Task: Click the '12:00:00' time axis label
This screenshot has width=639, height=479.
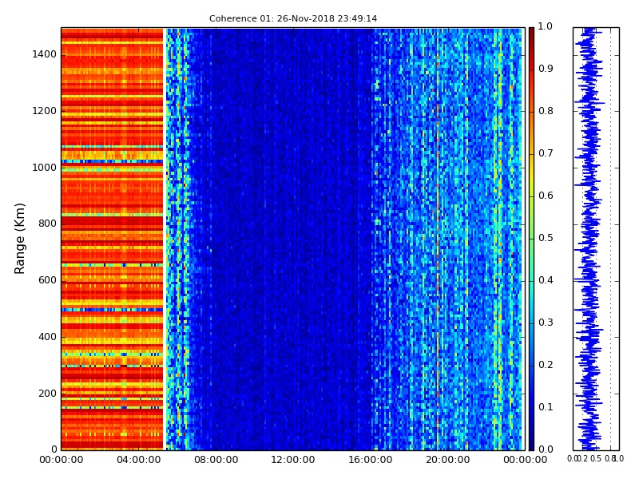Action: pos(293,460)
